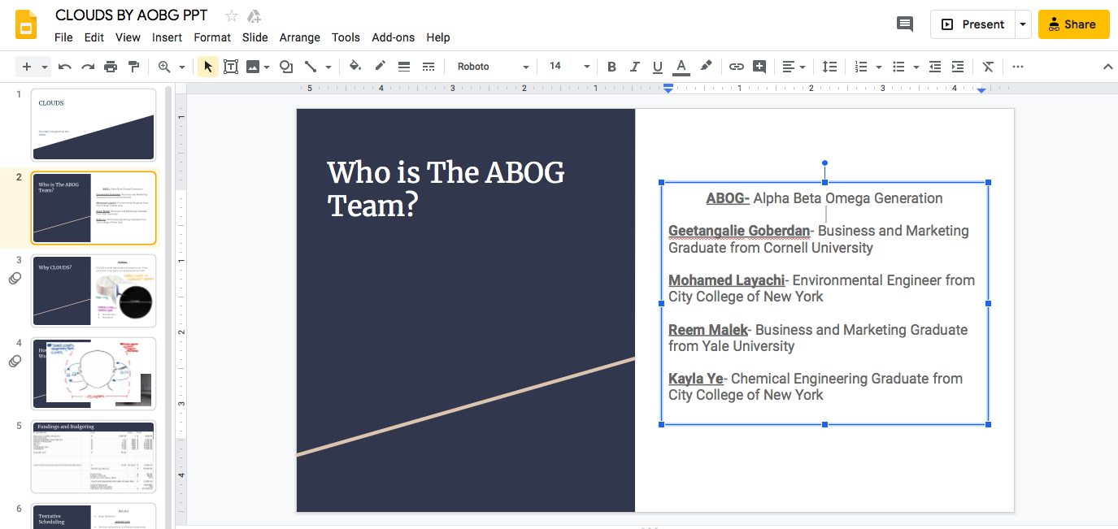
Task: Expand image insert dropdown arrow
Action: (x=267, y=67)
